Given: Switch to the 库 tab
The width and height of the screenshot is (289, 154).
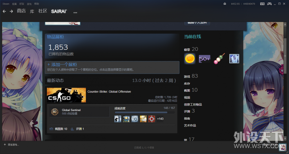Looking at the screenshot, I should (32, 11).
